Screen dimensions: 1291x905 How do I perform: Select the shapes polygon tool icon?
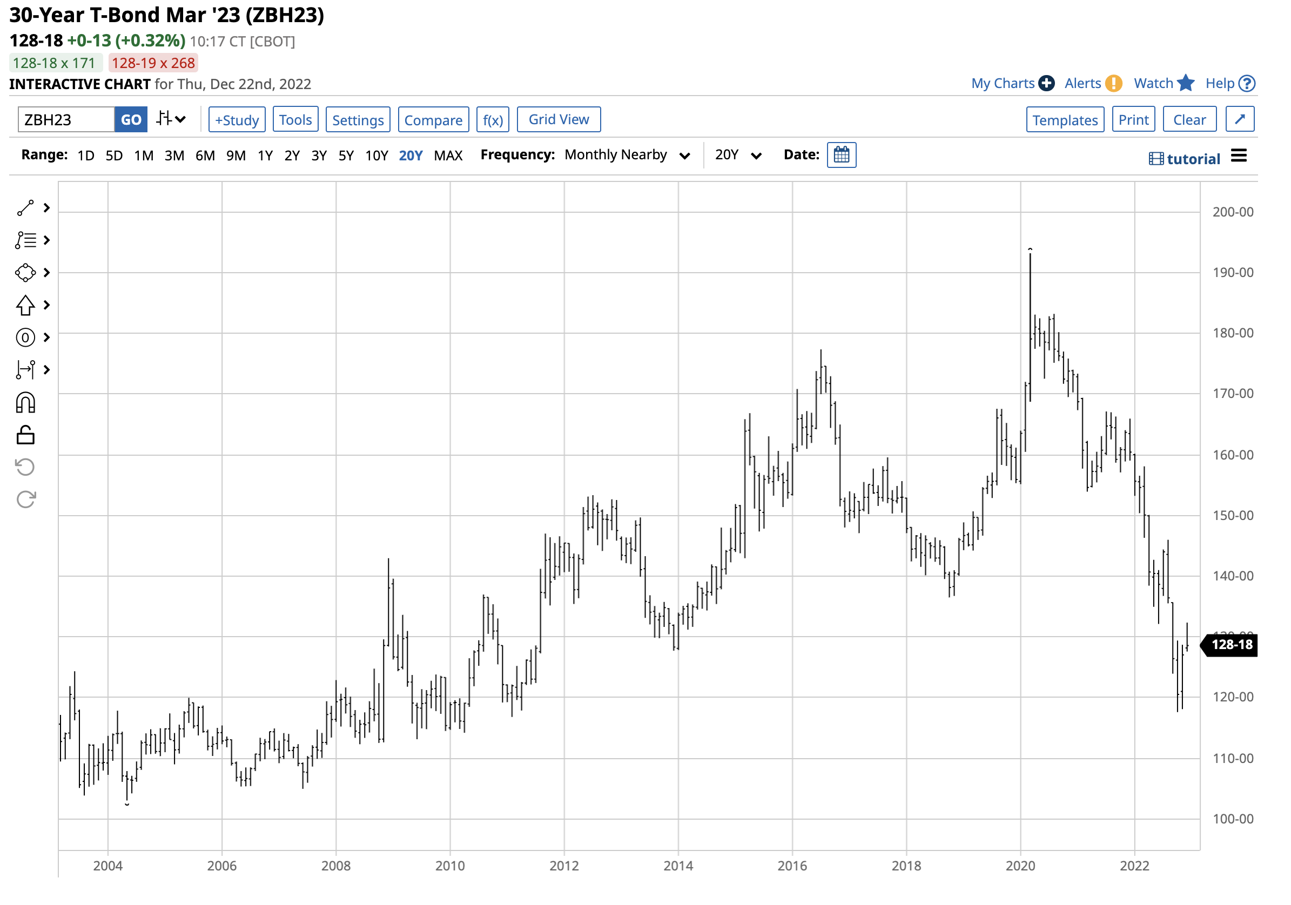point(25,273)
